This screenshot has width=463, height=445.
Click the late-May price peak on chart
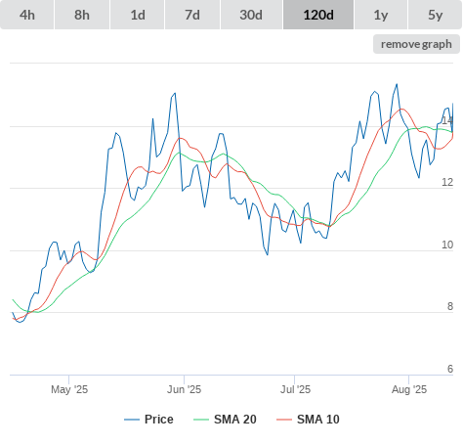tap(175, 93)
